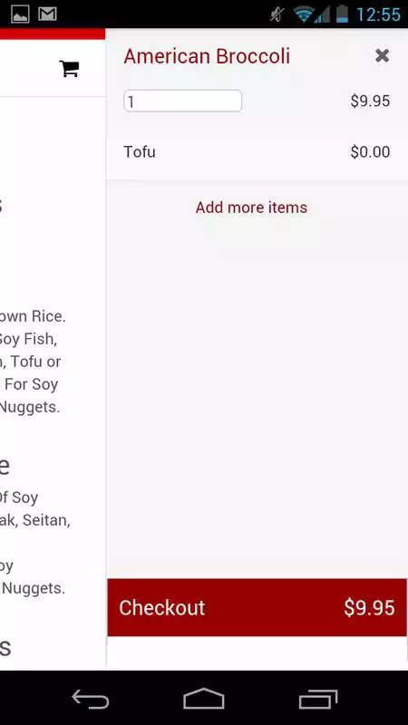The width and height of the screenshot is (408, 725).
Task: Tap the battery icon in status bar
Action: click(x=342, y=14)
